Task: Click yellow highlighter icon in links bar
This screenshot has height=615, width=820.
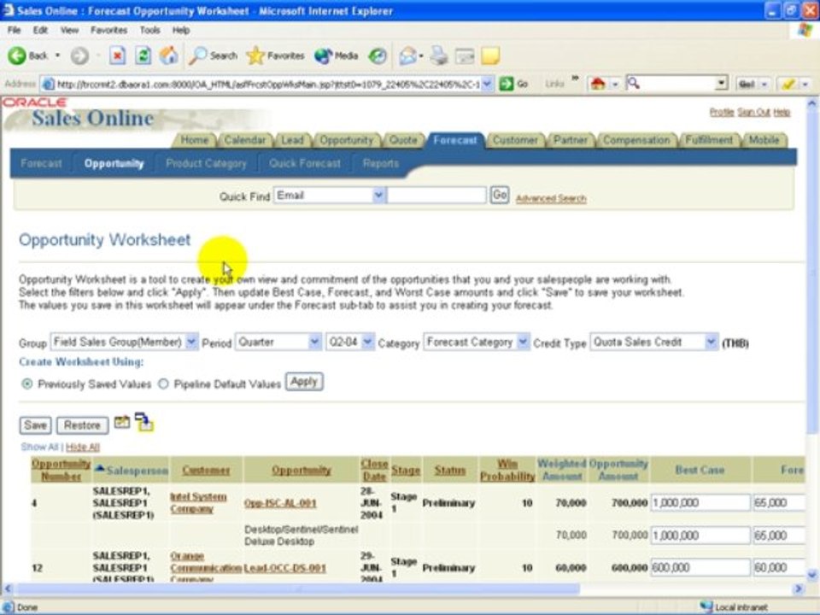Action: 788,84
